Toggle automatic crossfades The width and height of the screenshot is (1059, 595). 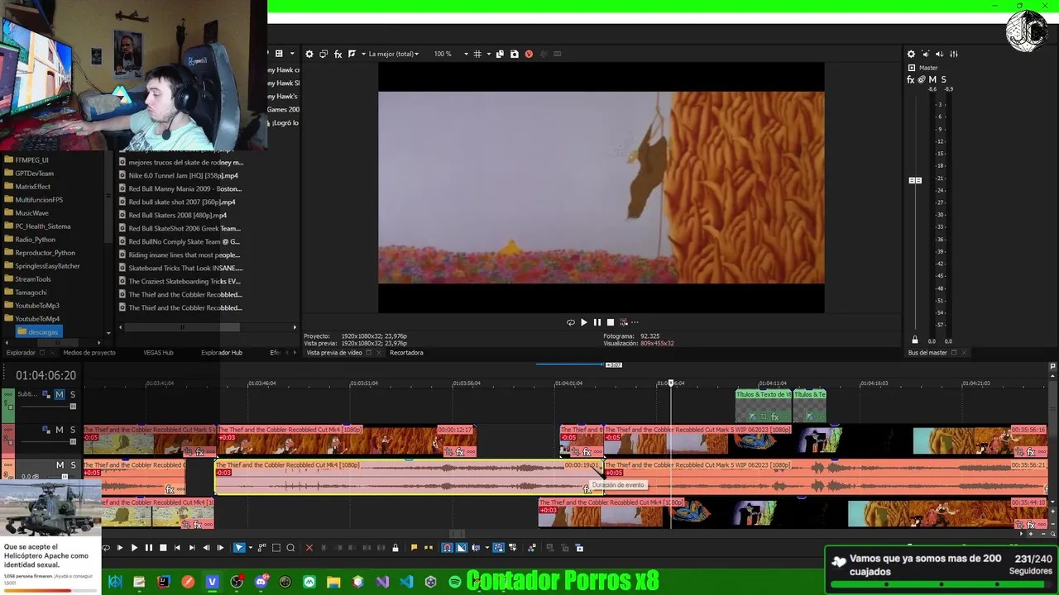[x=462, y=547]
